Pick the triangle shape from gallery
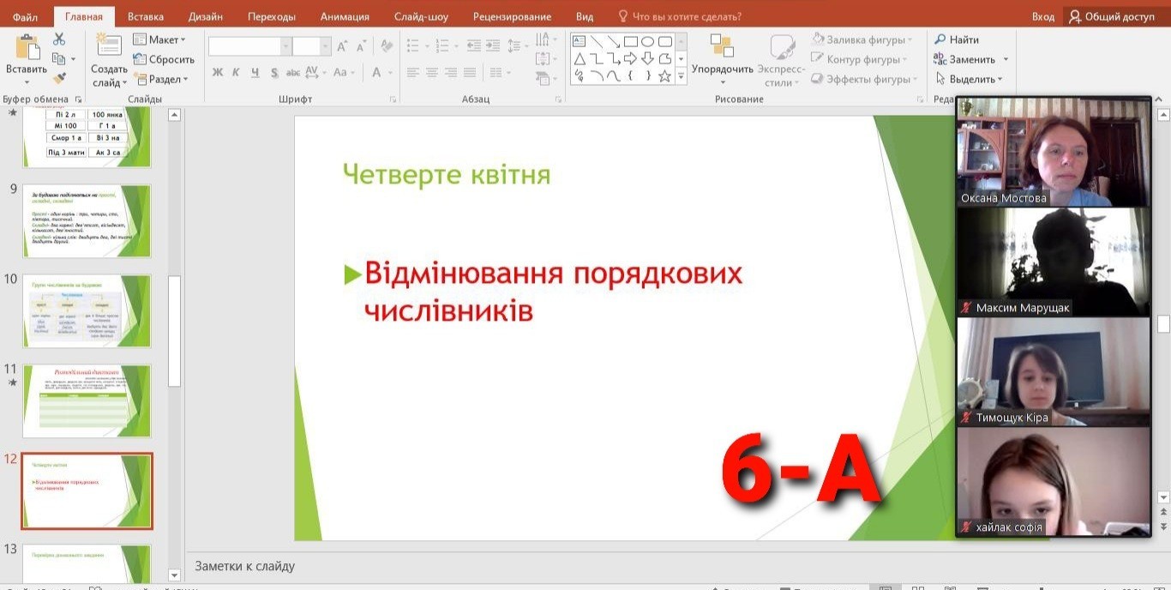1171x590 pixels. click(x=579, y=59)
